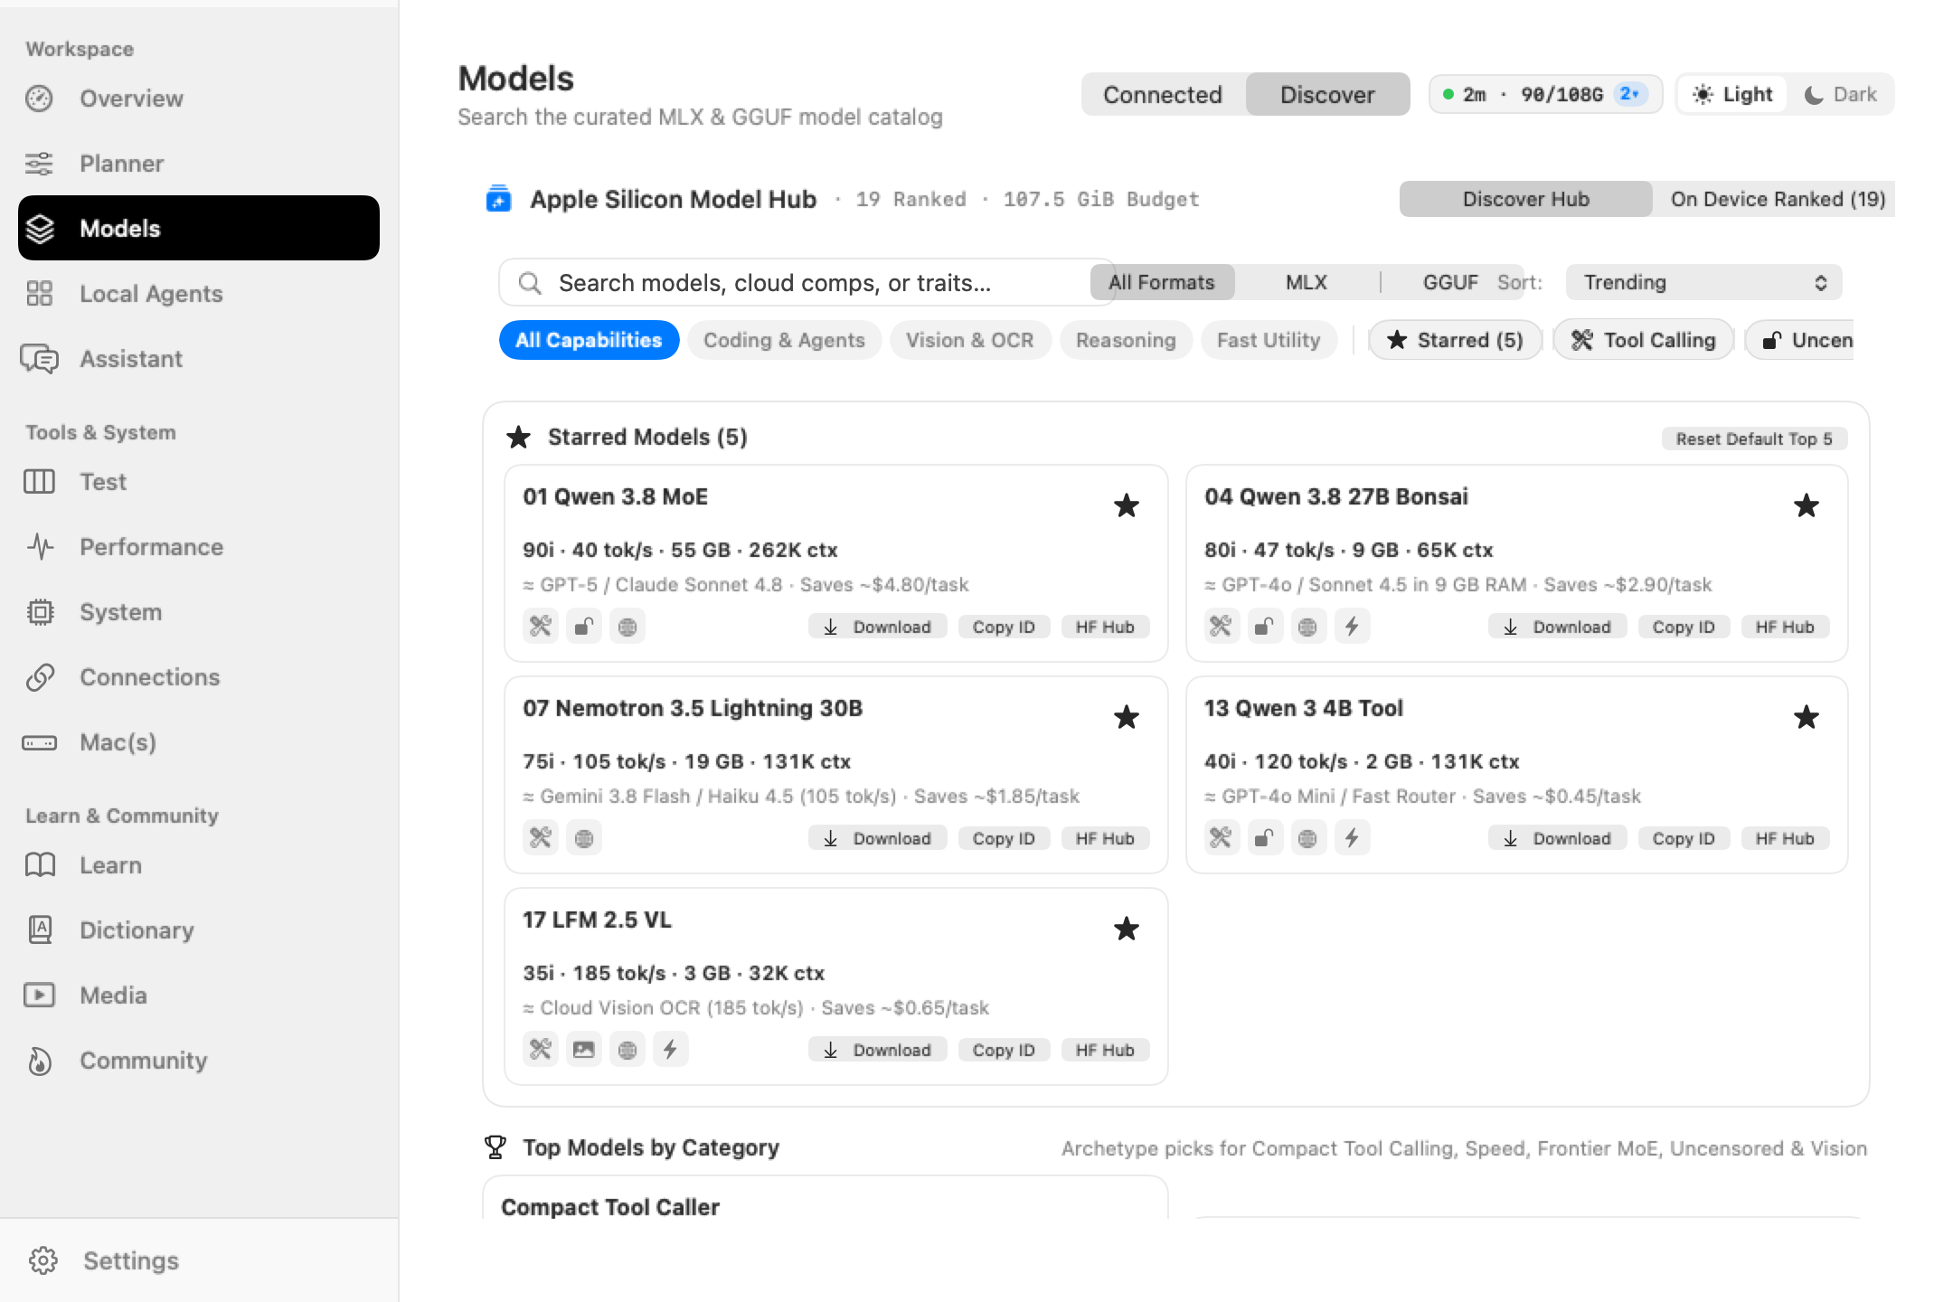Download the 07 Nemotron 3.5 Lightning 30B model

(877, 838)
